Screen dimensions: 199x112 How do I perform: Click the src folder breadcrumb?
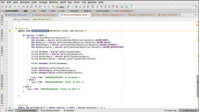(x=33, y=11)
